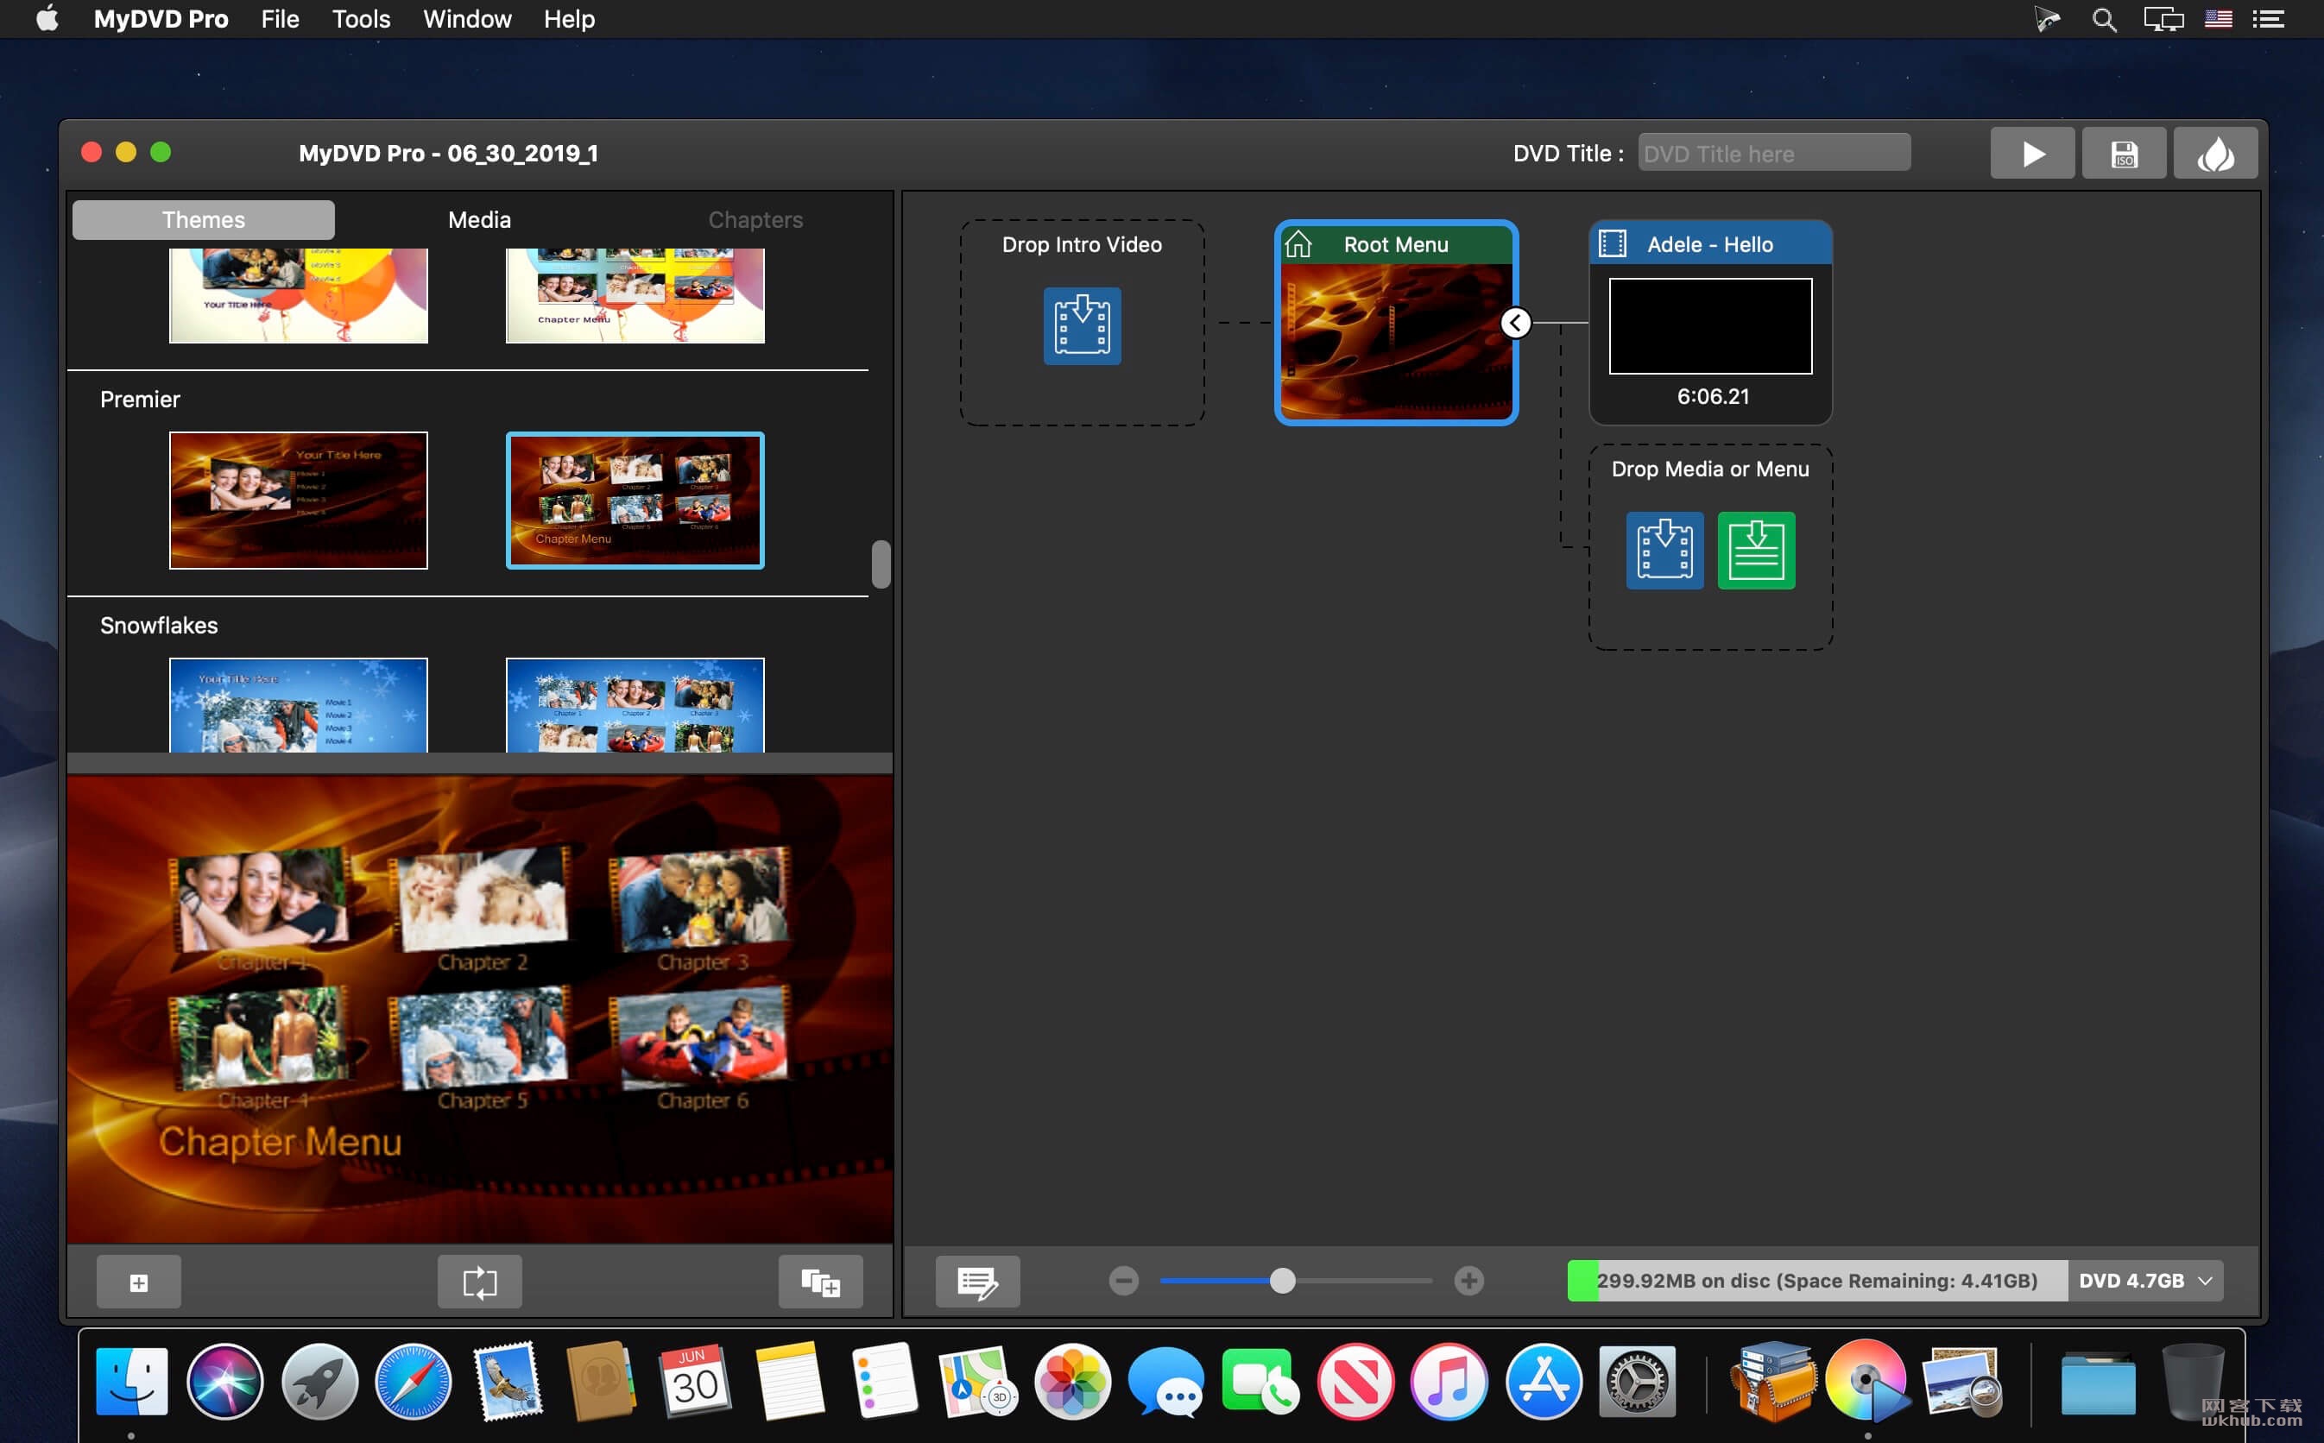Click the Premier section heading

click(141, 400)
